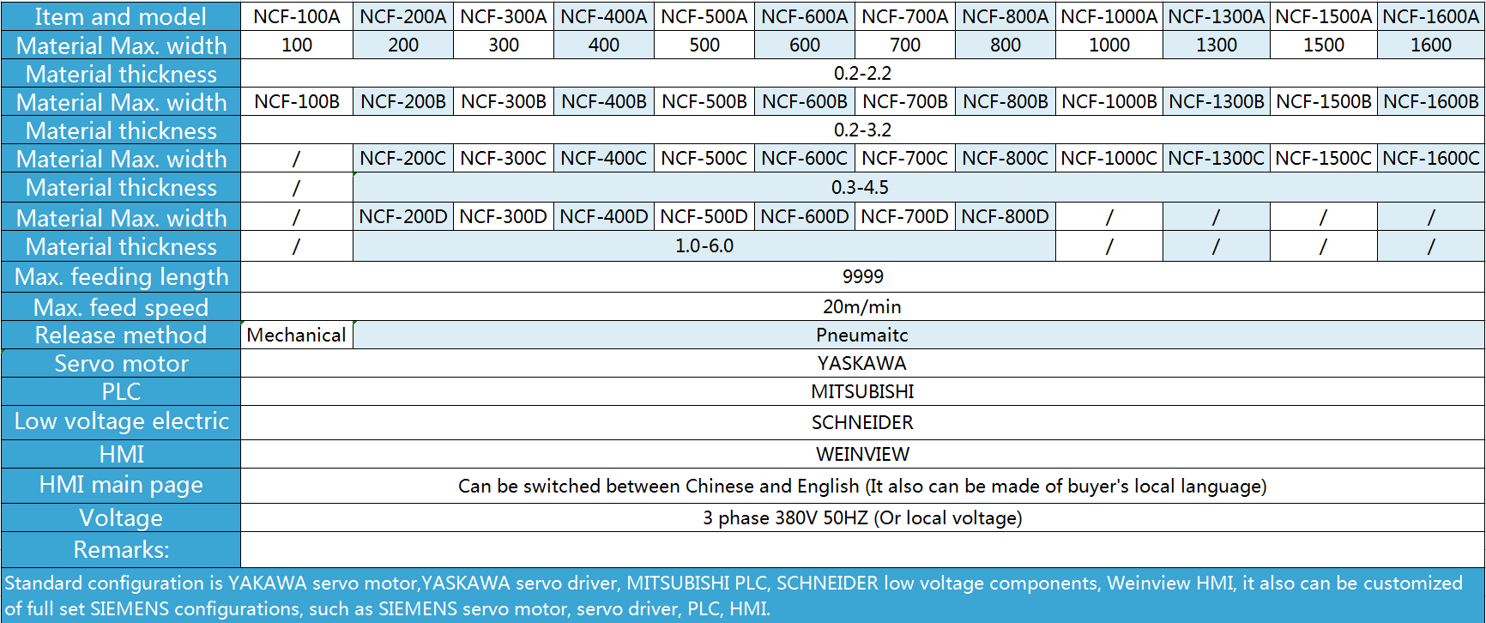Select the Standard configuration remarks paragraph

(743, 596)
